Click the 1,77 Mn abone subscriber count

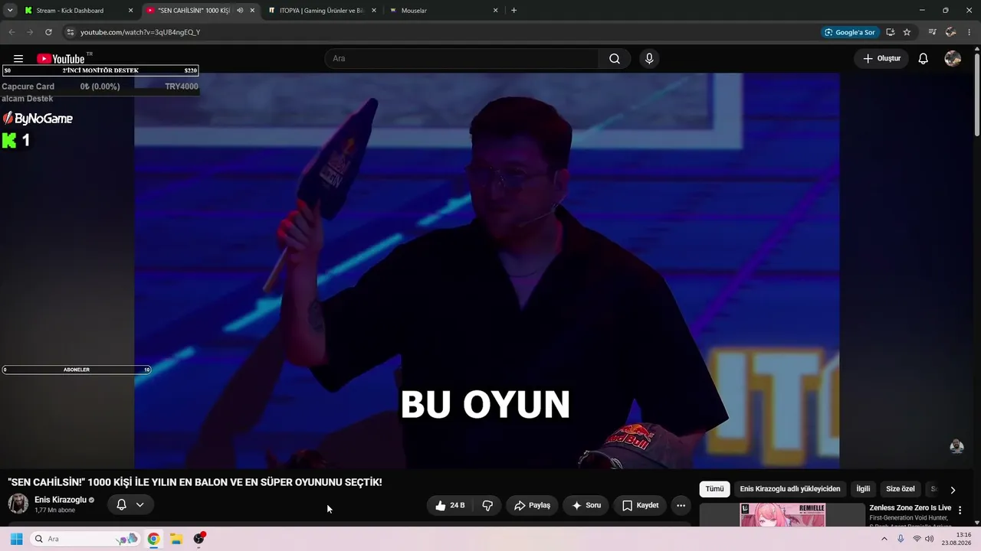pyautogui.click(x=55, y=510)
